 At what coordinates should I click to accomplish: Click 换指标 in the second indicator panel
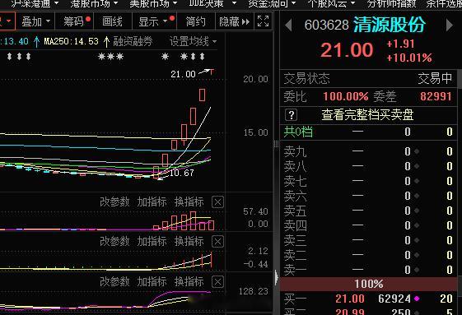[x=189, y=242]
